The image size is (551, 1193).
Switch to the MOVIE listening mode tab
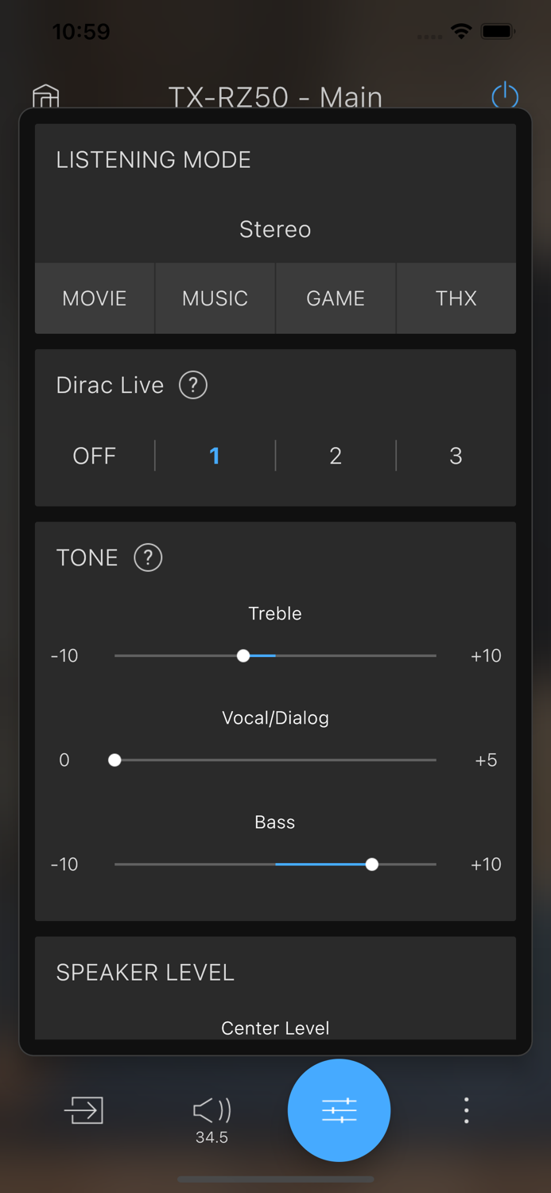coord(94,298)
